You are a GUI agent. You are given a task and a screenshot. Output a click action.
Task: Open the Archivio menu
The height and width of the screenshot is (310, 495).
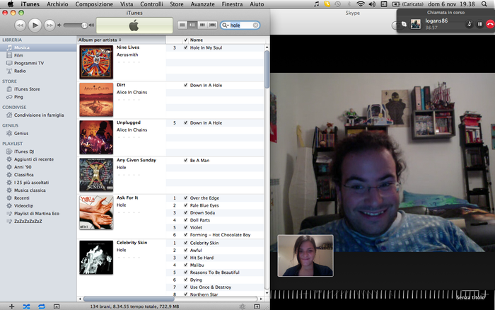(57, 4)
